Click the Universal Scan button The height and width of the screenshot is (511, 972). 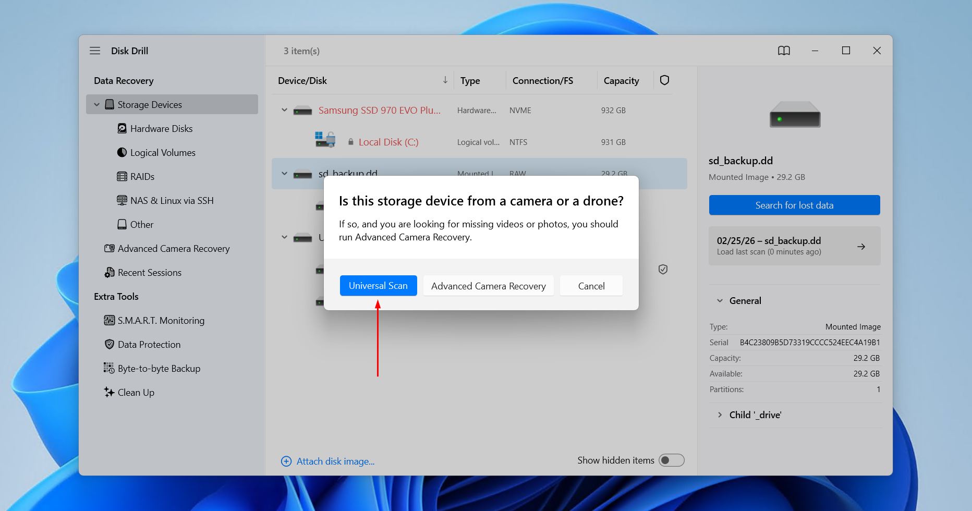click(x=378, y=286)
